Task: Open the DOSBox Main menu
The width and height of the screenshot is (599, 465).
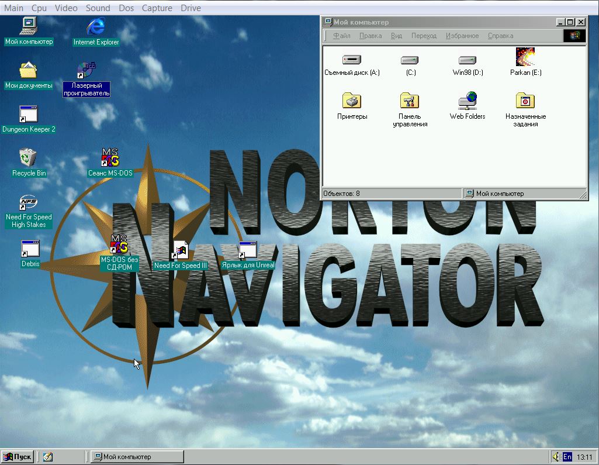Action: coord(13,8)
